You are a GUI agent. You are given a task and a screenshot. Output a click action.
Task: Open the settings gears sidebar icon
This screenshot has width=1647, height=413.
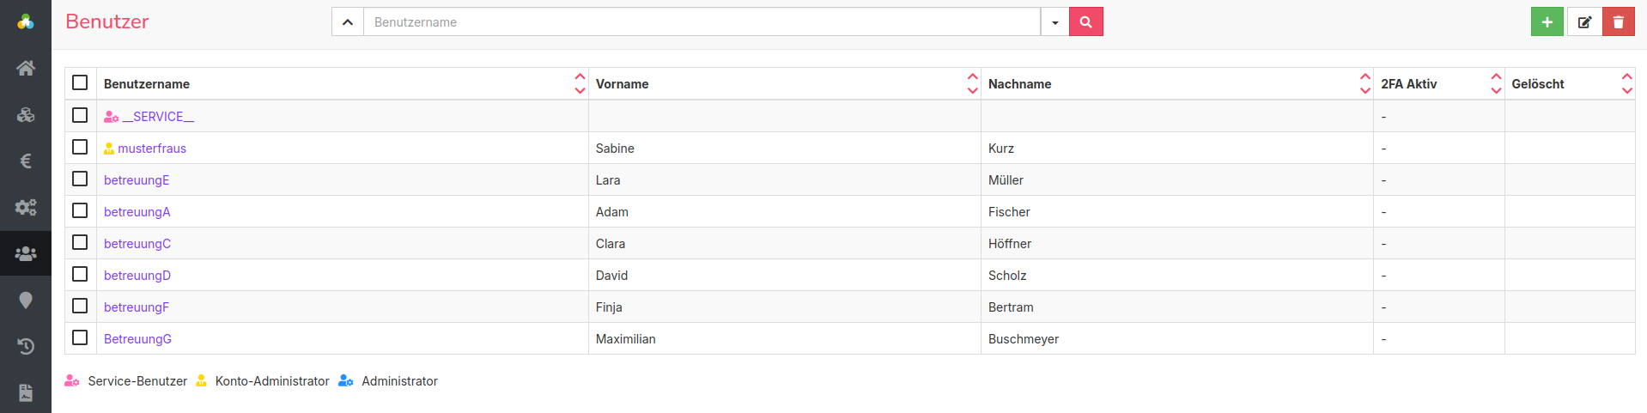(x=26, y=207)
